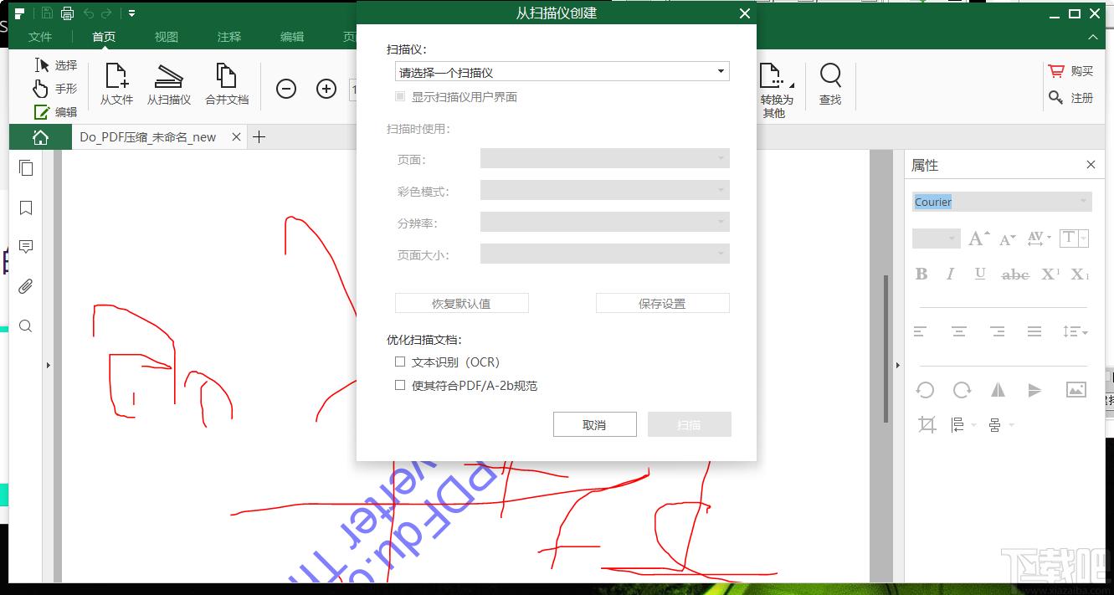Switch to the 编辑 ribbon tab
The width and height of the screenshot is (1114, 595).
click(292, 37)
